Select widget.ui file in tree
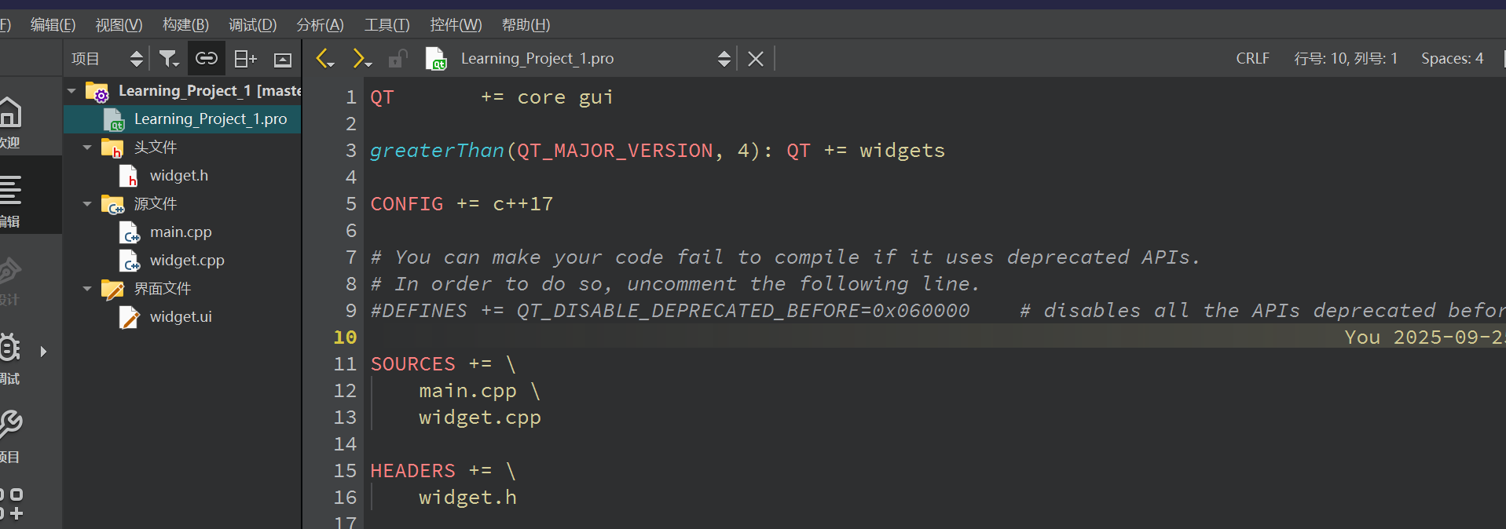Image resolution: width=1506 pixels, height=529 pixels. pyautogui.click(x=181, y=317)
